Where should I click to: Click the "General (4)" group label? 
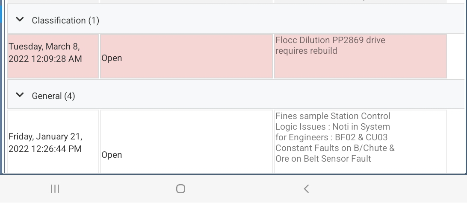pos(53,96)
